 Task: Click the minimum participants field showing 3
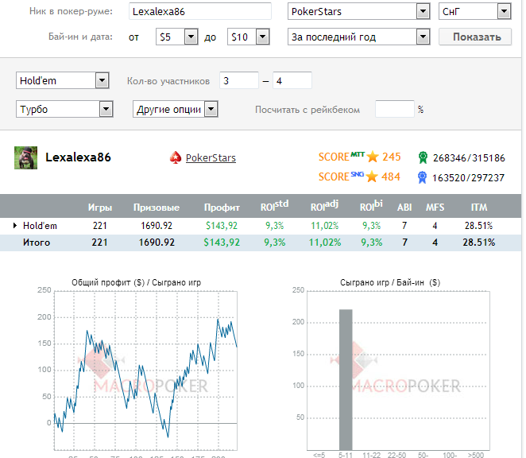click(x=239, y=80)
